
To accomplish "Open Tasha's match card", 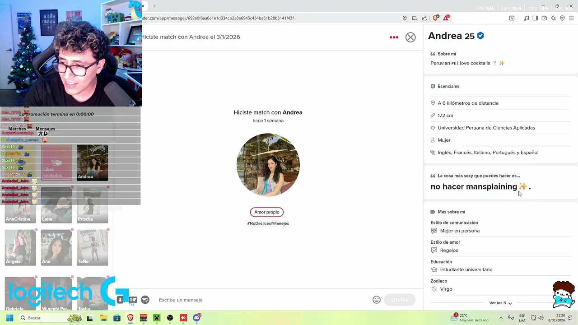I will tap(92, 293).
